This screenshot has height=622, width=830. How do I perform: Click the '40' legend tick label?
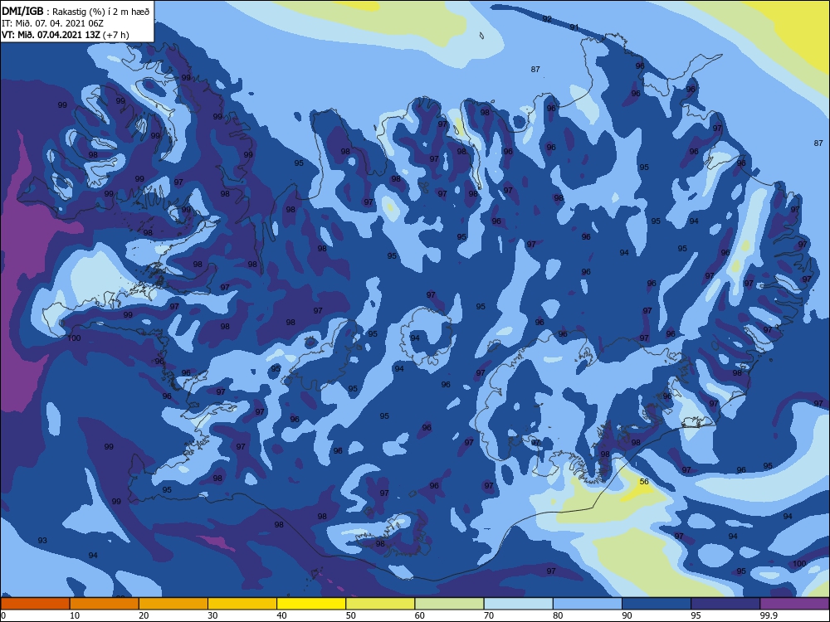(x=281, y=615)
